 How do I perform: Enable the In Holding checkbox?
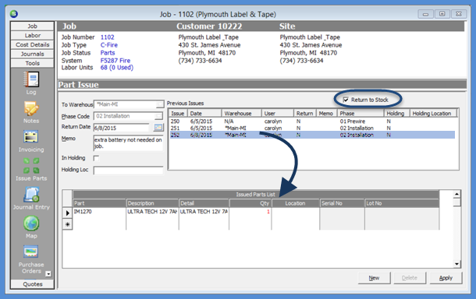tap(96, 158)
